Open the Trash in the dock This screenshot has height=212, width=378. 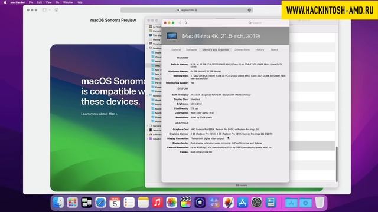[x=320, y=203]
